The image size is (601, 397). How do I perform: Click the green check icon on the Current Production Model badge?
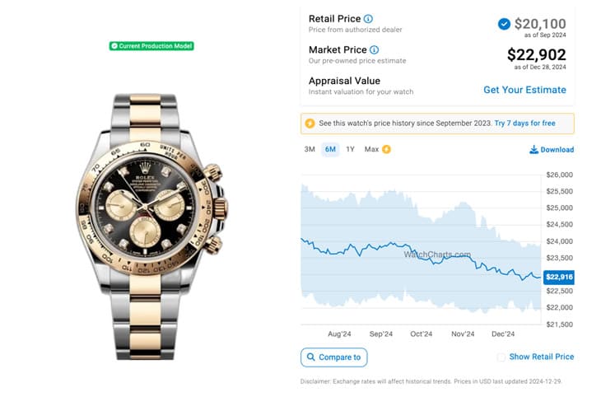[x=114, y=46]
